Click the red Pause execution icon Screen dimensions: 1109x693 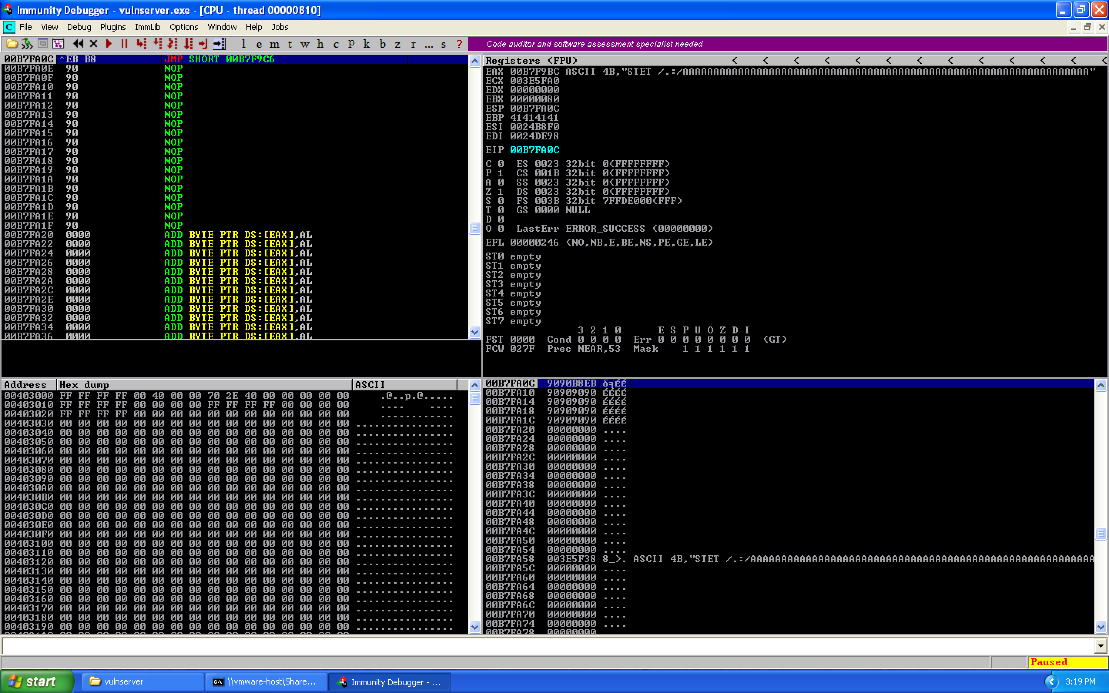[x=124, y=44]
